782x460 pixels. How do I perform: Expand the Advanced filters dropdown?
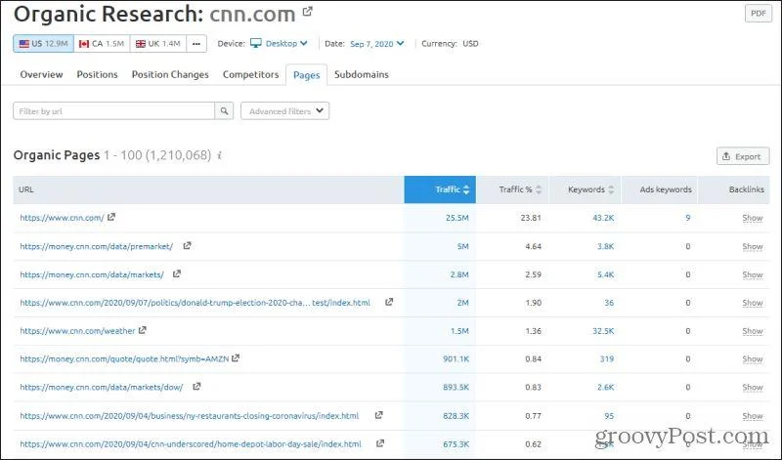tap(284, 111)
